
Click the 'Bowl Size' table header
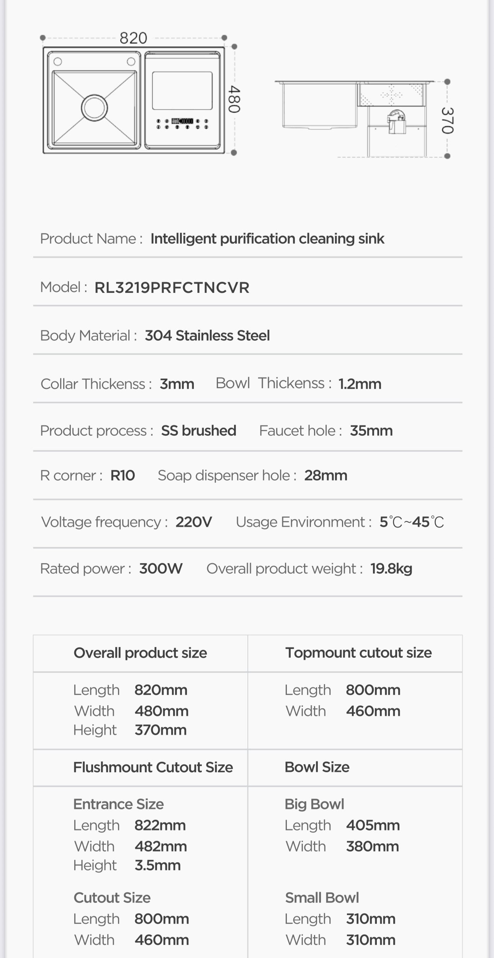tap(317, 767)
